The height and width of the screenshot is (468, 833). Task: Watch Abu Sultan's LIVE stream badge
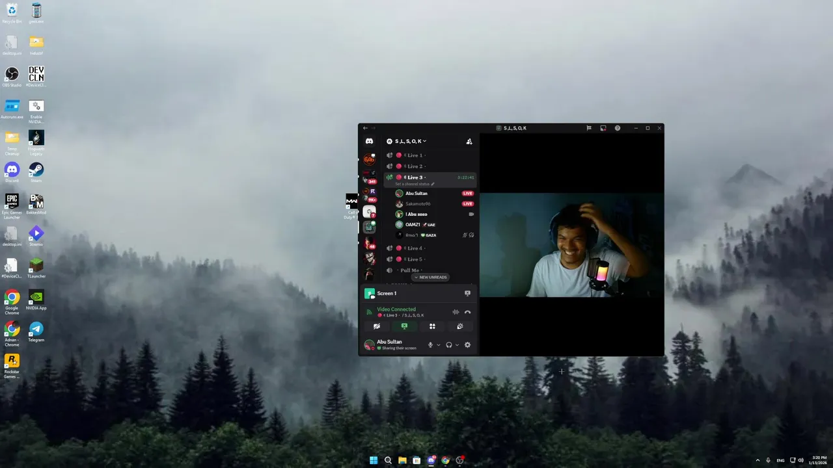click(468, 194)
